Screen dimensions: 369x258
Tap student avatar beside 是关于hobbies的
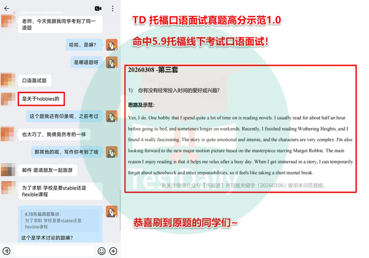coord(8,99)
